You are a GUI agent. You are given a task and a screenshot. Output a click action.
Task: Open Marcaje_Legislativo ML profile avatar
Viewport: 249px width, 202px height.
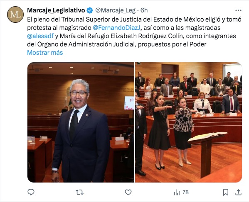point(15,15)
